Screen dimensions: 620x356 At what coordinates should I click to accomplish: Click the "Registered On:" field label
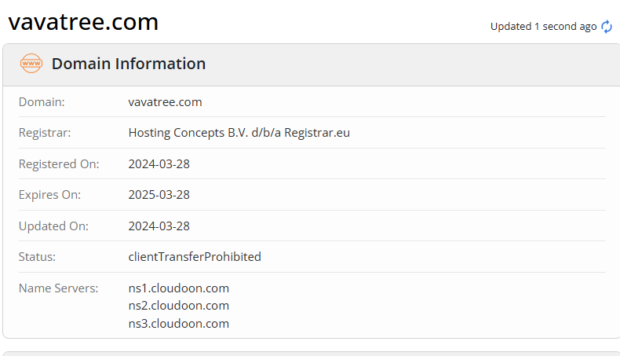pyautogui.click(x=59, y=164)
